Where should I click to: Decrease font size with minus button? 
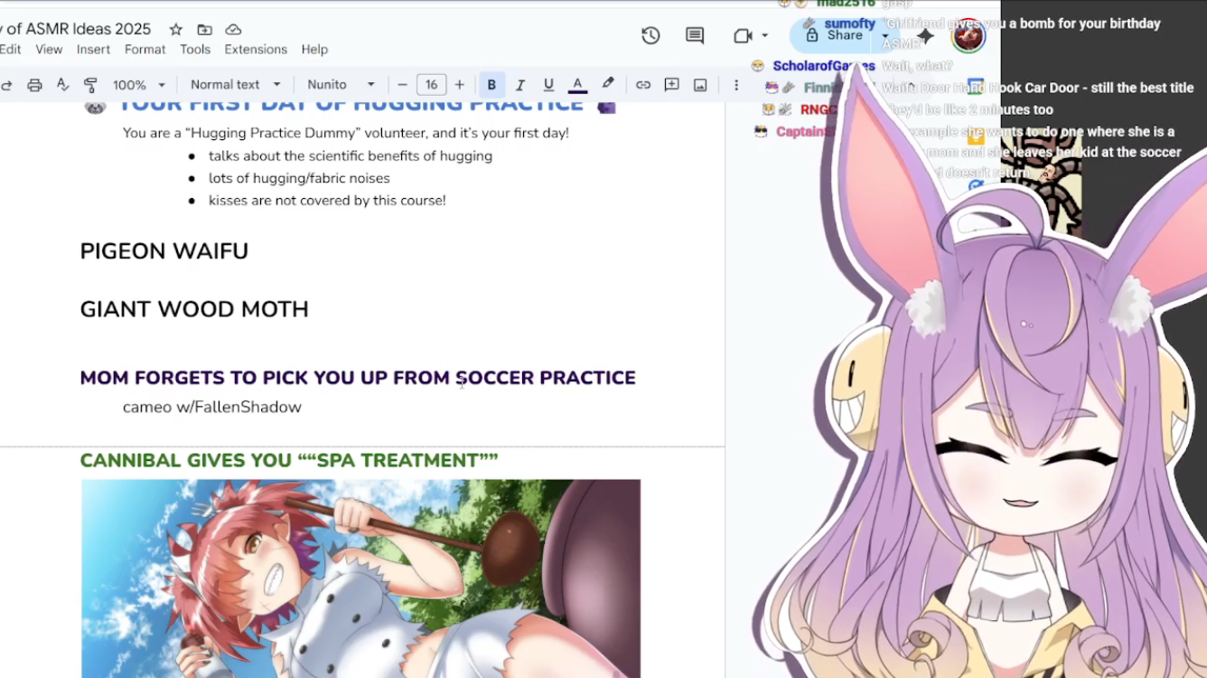pyautogui.click(x=403, y=85)
